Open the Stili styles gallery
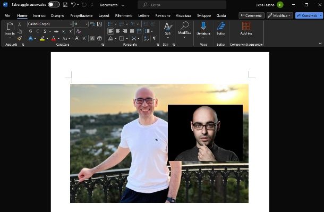Image resolution: width=324 pixels, height=212 pixels. point(168,30)
